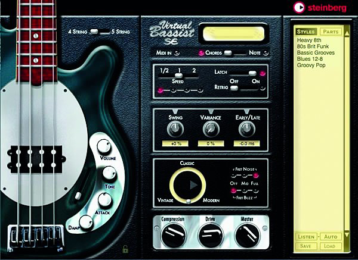
Task: Click the Volume knob on the bass
Action: pos(104,146)
